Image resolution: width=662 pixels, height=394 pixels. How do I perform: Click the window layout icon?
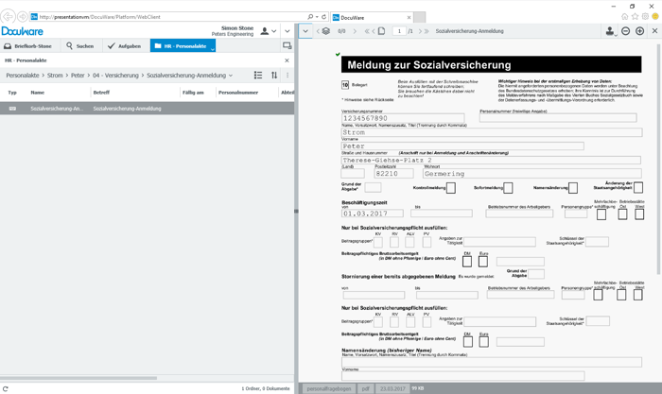tap(287, 45)
